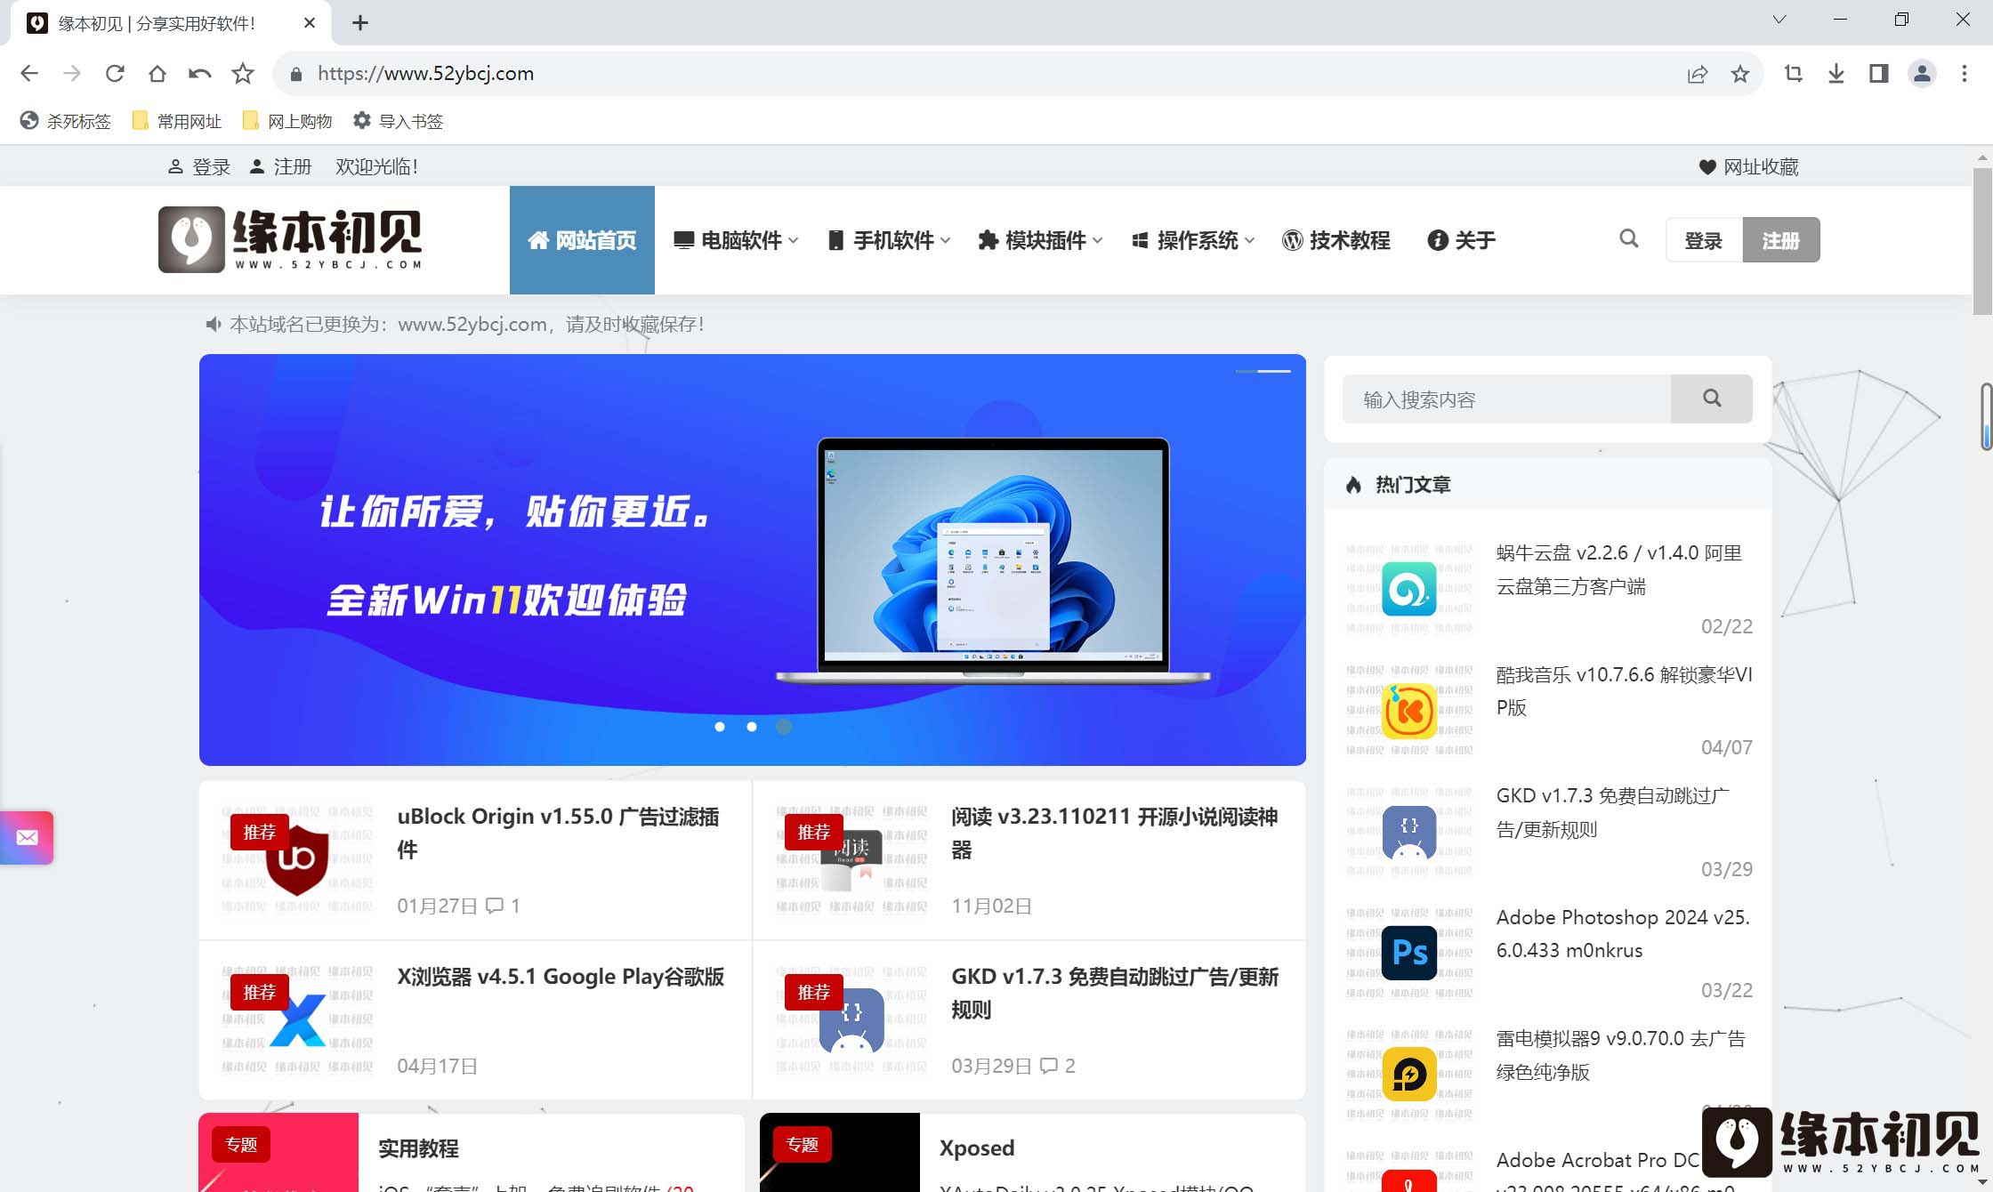
Task: Click the sidebar search submit button
Action: pos(1712,399)
